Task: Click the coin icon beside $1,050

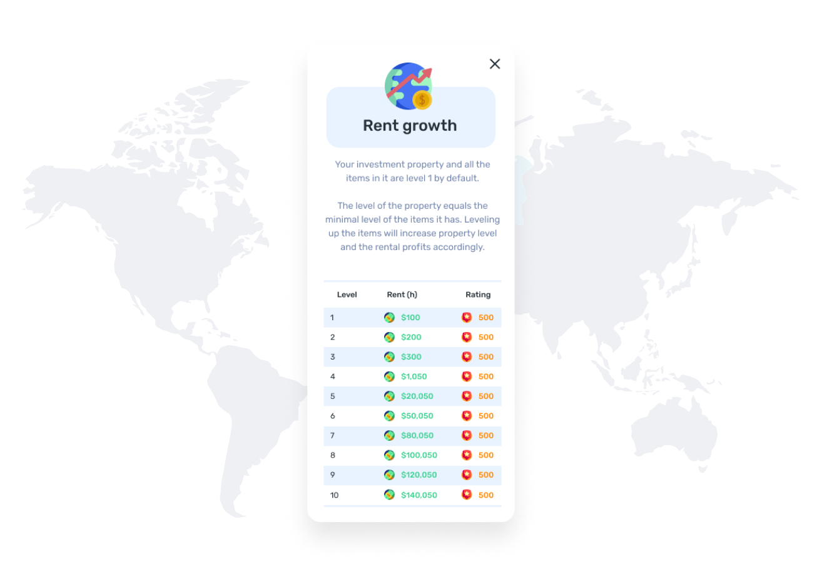Action: [x=389, y=376]
